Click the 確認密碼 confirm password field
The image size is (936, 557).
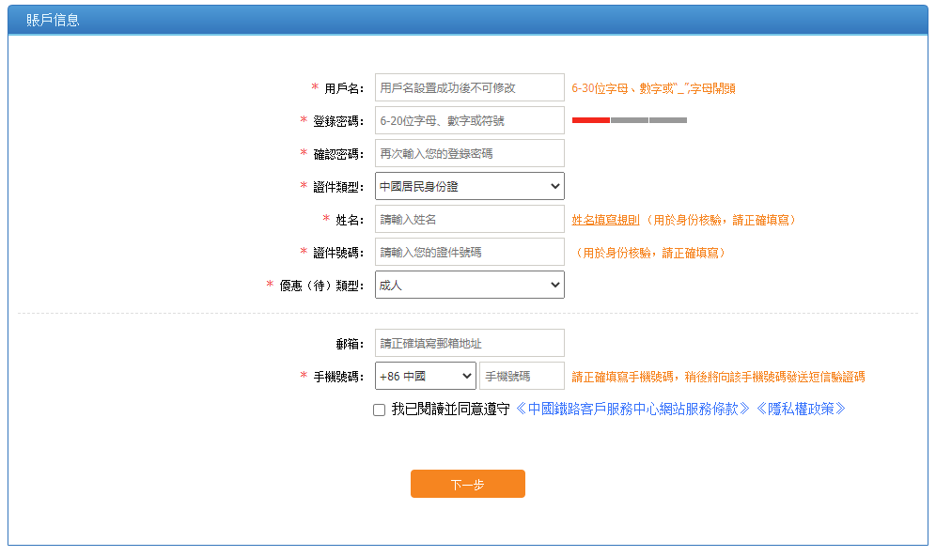pyautogui.click(x=468, y=153)
